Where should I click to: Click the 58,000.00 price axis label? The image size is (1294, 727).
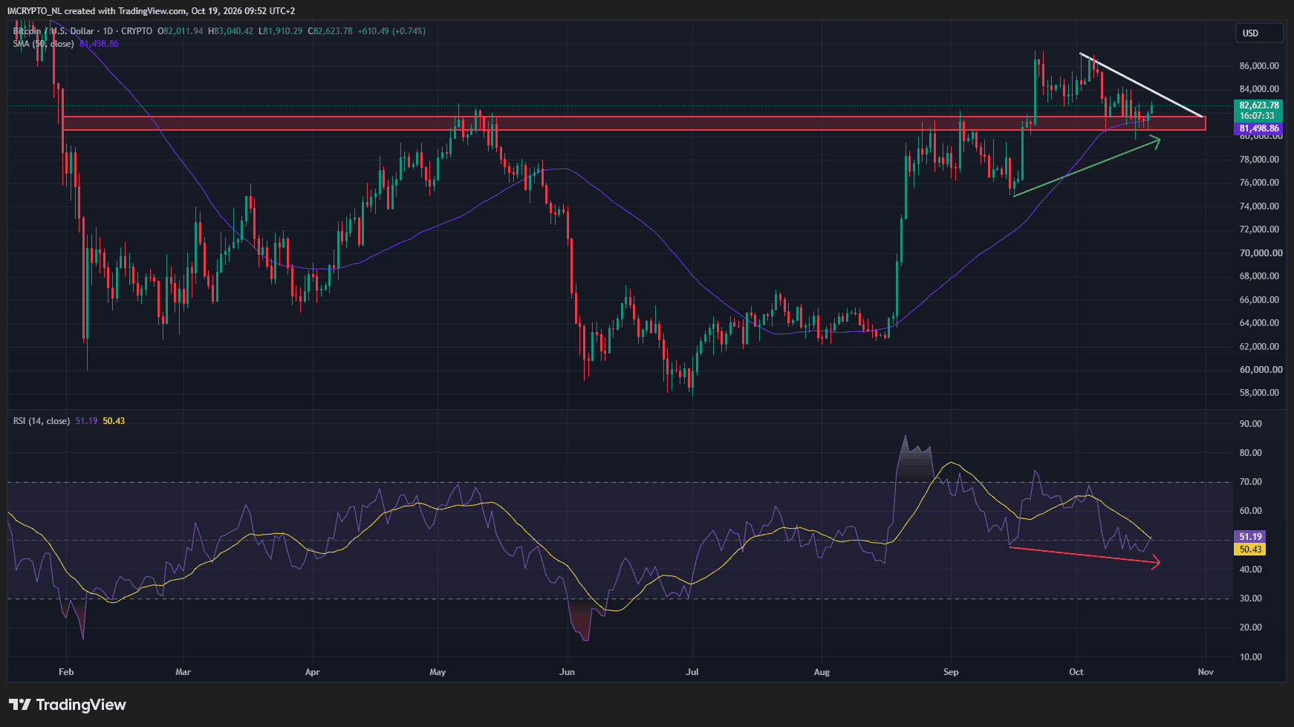coord(1259,393)
